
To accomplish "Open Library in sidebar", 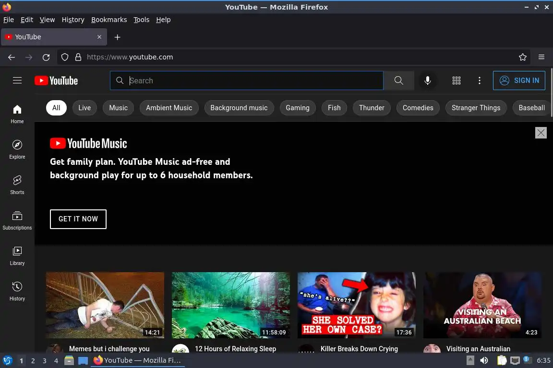I will (x=17, y=256).
